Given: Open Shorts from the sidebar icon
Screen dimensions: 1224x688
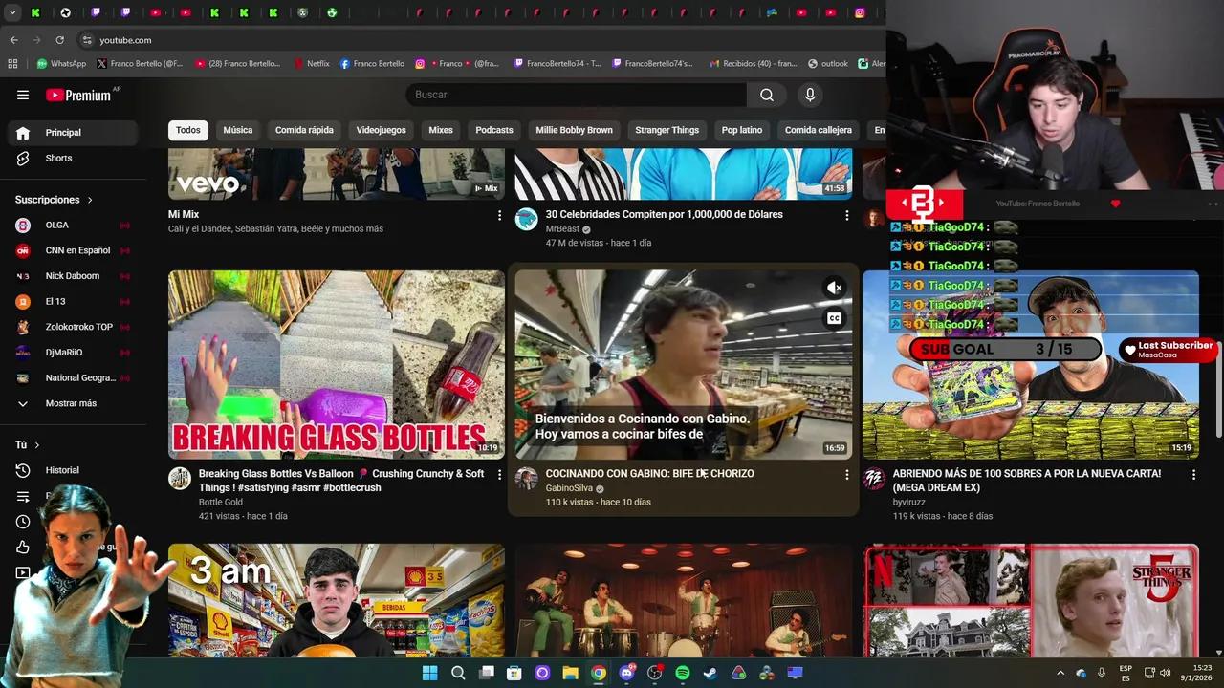Looking at the screenshot, I should [x=23, y=158].
